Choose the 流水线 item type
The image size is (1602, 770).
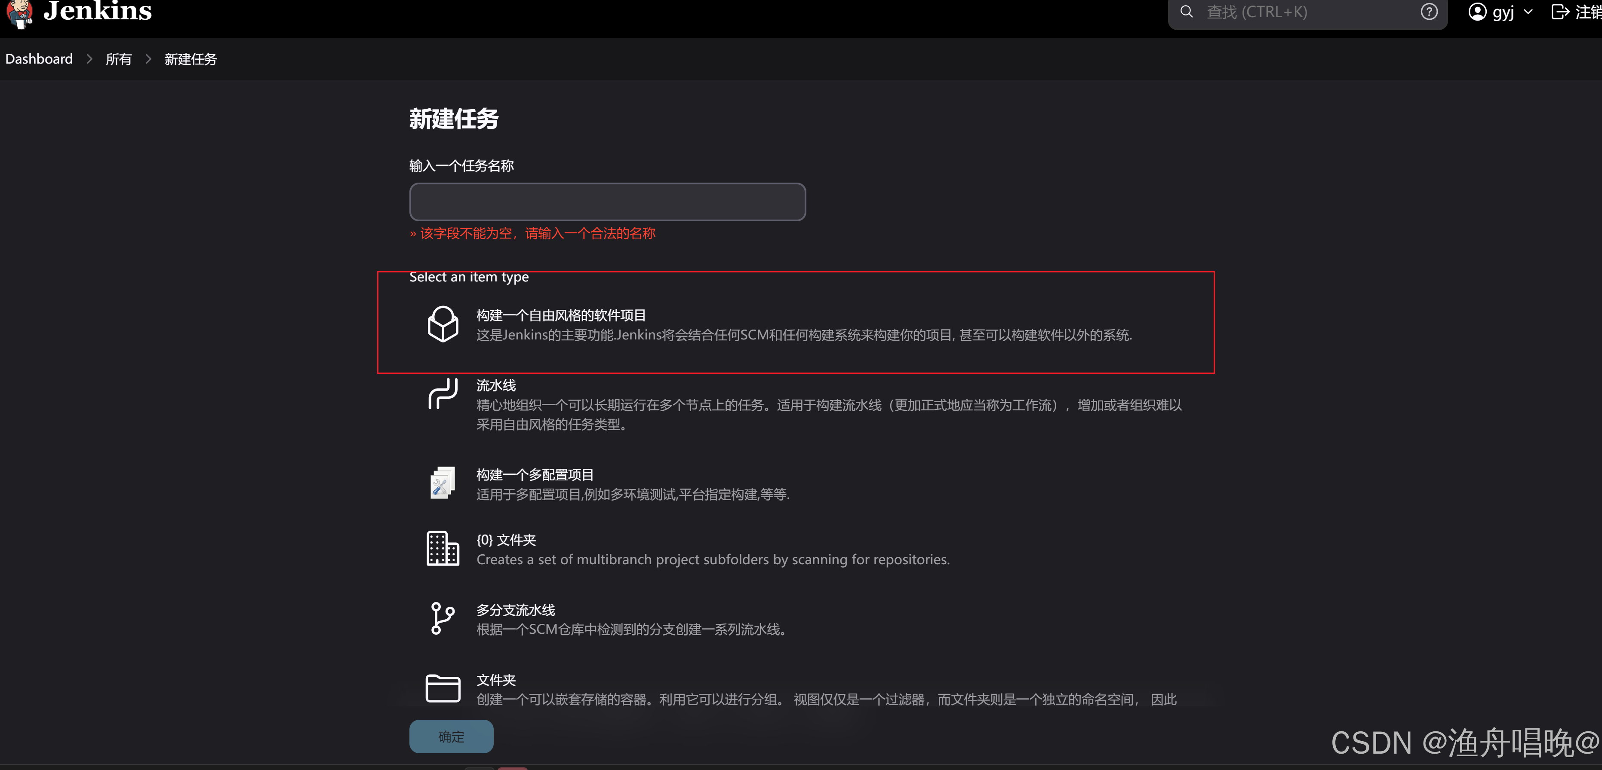point(496,385)
